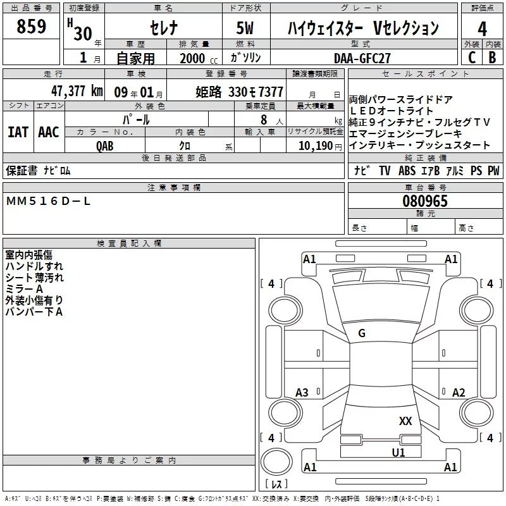
Task: Click the lot number 859
Action: (x=31, y=26)
